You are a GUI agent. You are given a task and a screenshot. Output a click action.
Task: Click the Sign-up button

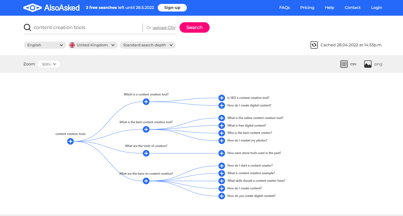click(172, 8)
